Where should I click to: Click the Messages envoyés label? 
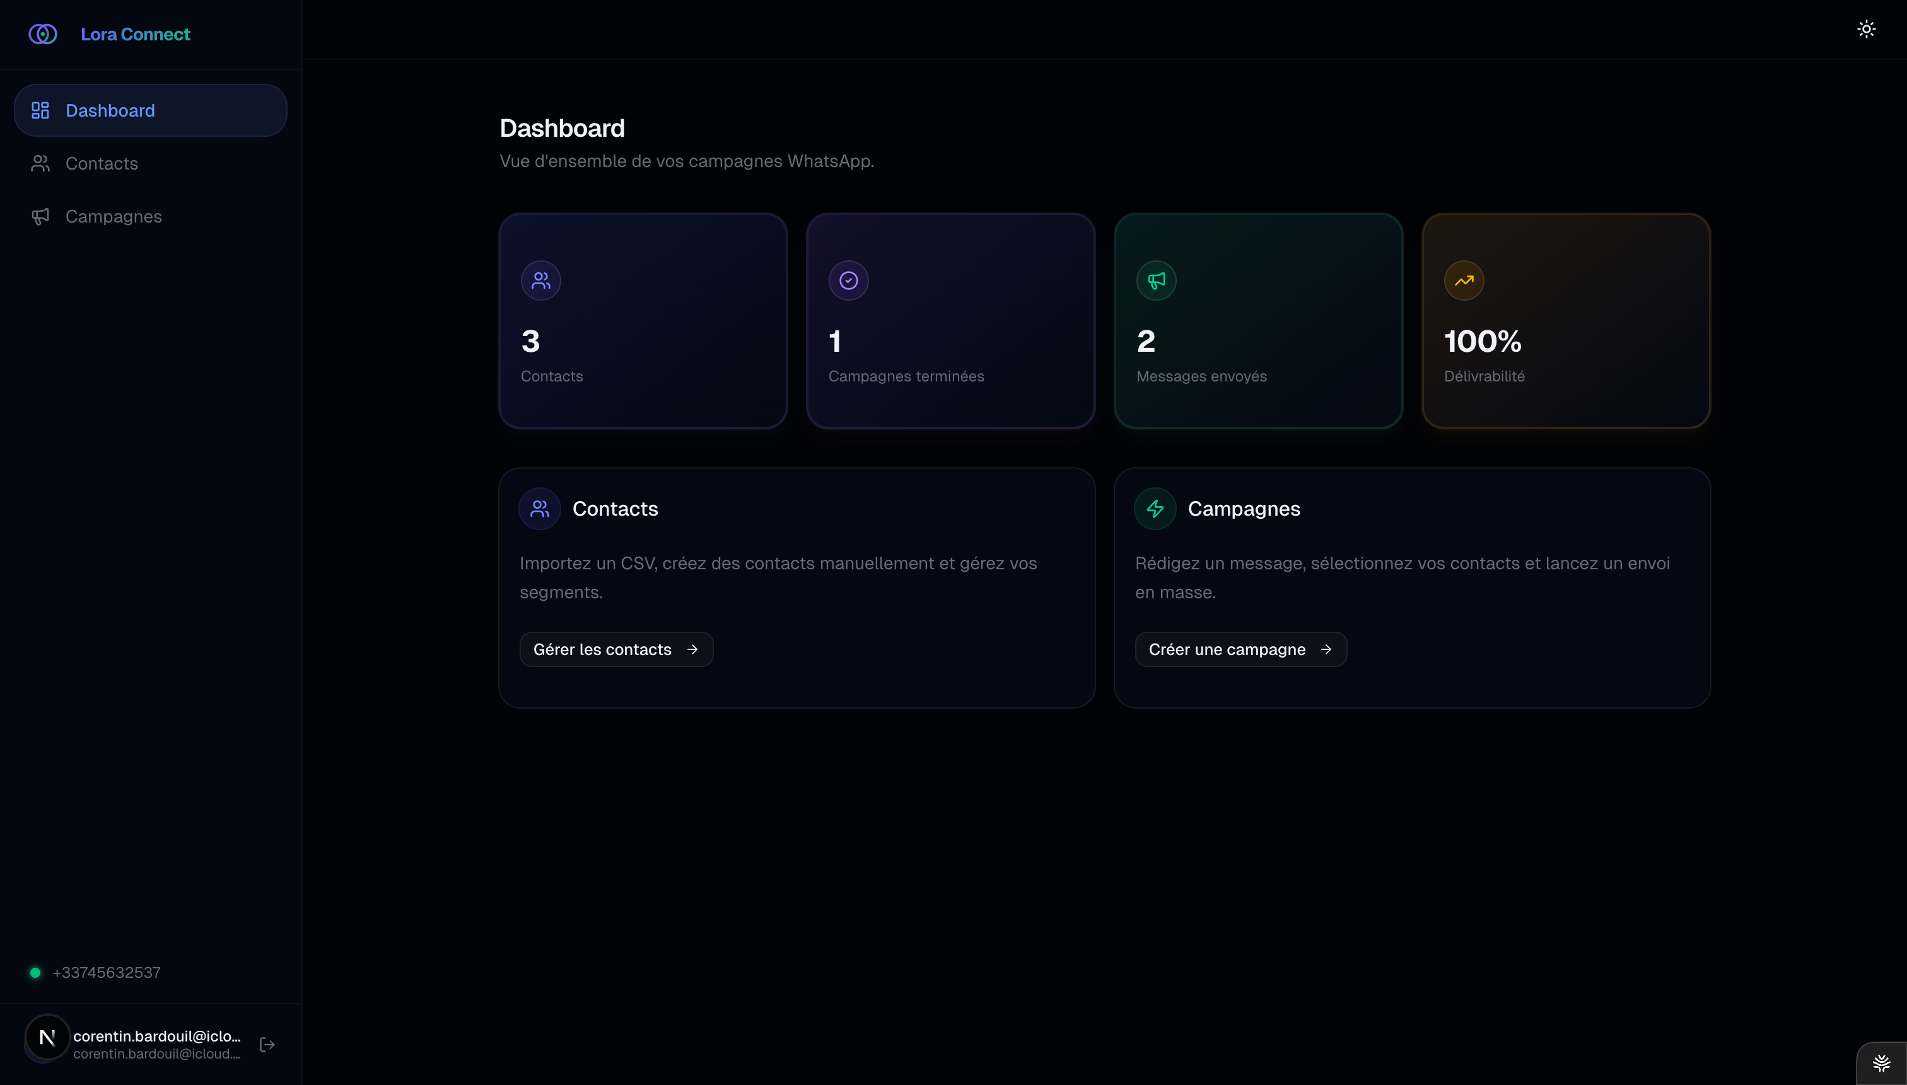1201,376
